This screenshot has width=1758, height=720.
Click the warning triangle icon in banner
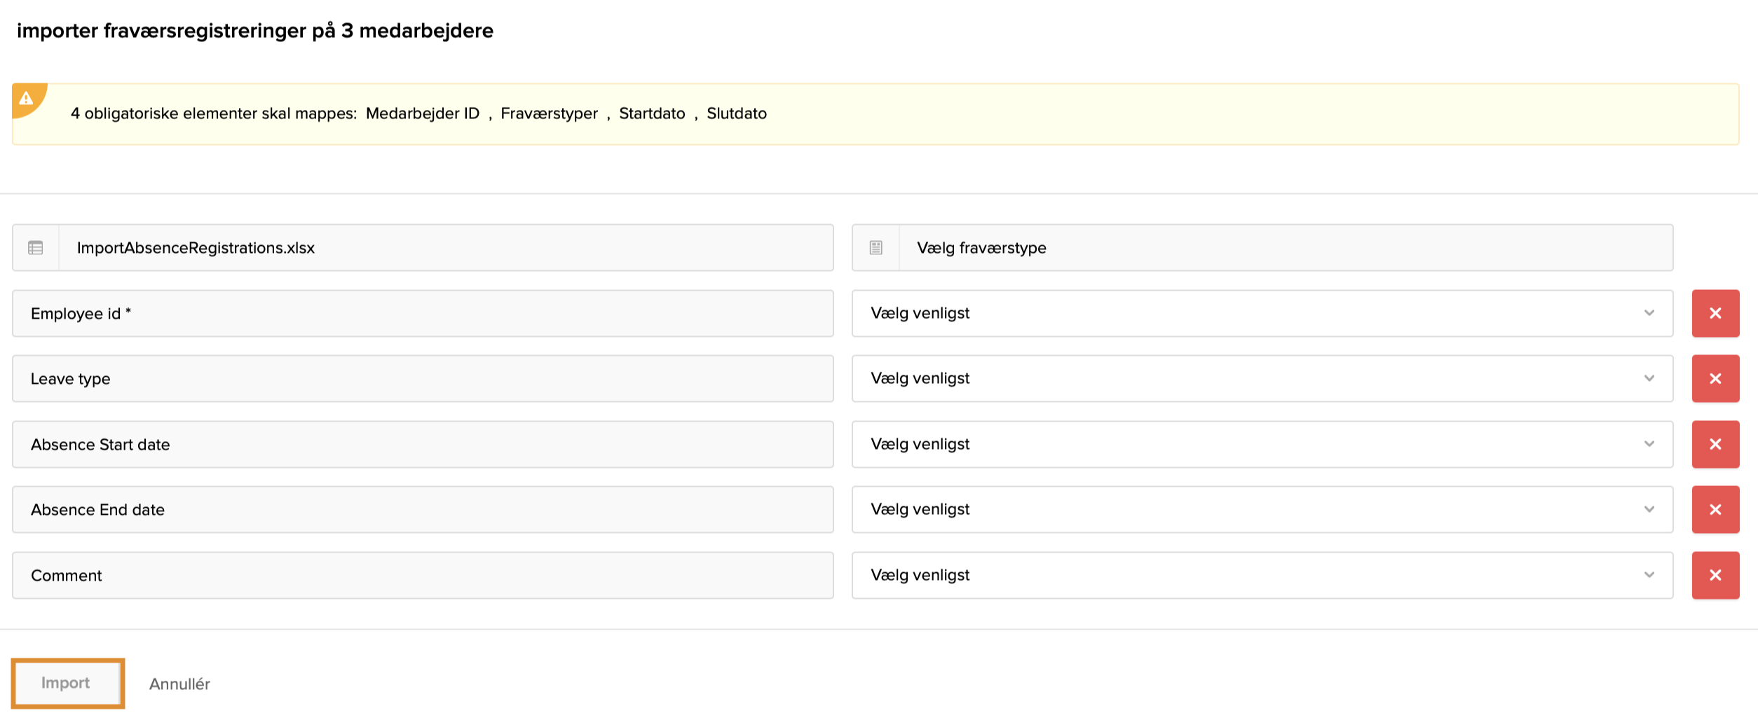click(27, 98)
